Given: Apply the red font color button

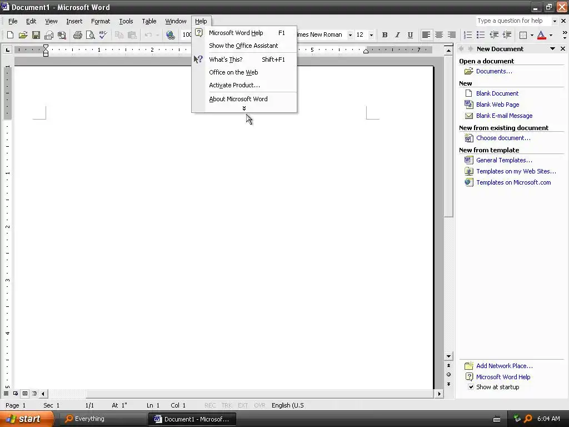Looking at the screenshot, I should click(x=541, y=35).
